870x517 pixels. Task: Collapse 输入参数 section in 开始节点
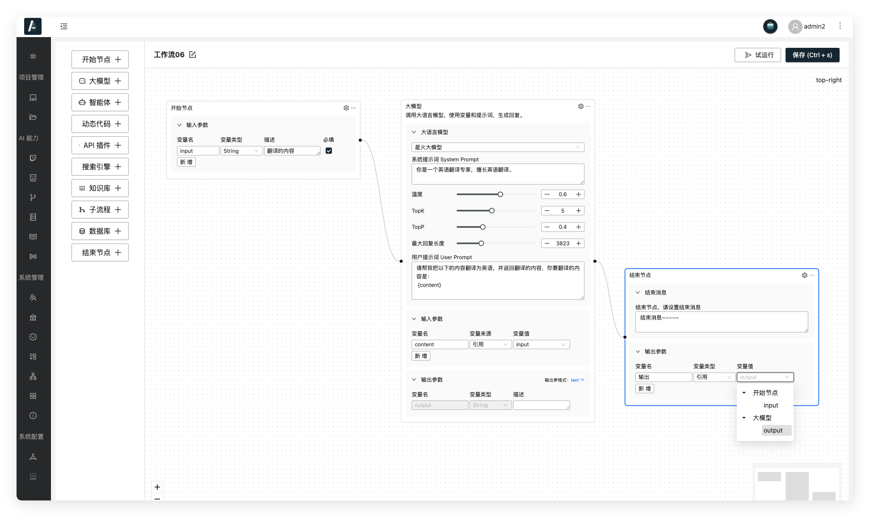pyautogui.click(x=179, y=125)
